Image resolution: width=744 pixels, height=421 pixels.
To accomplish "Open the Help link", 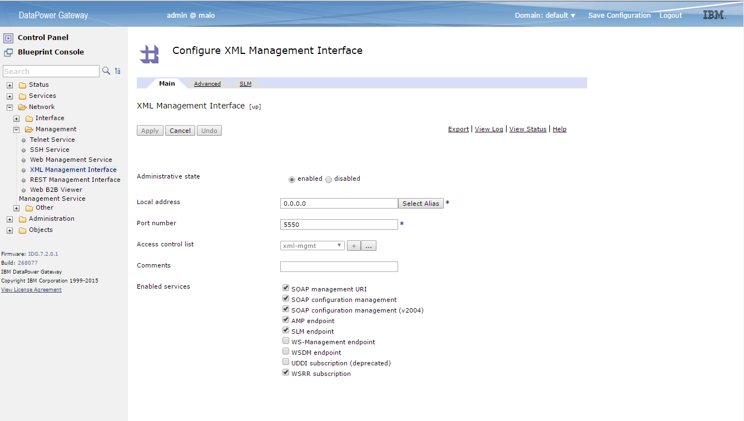I will [x=559, y=129].
